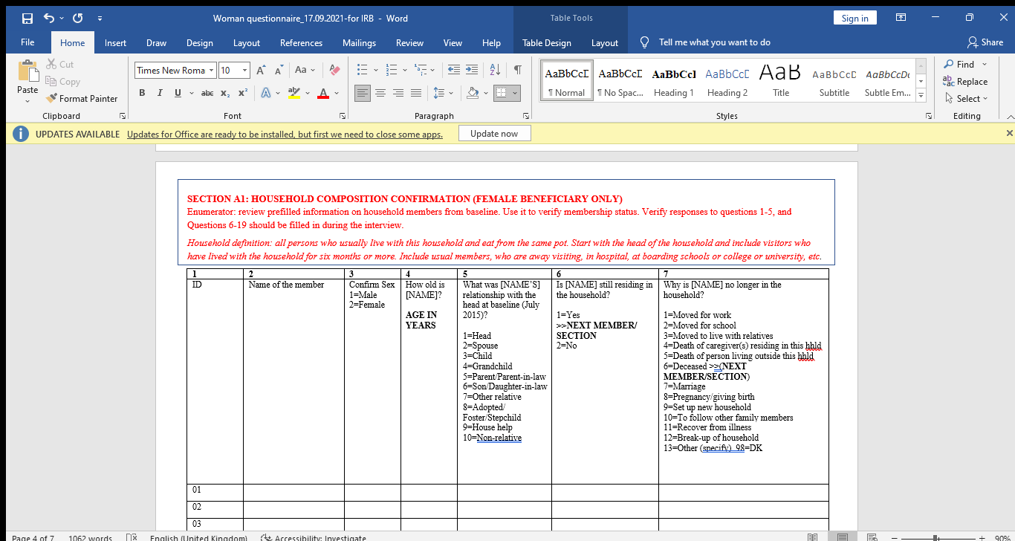The image size is (1015, 541).
Task: Open the font name combo box
Action: click(x=175, y=71)
